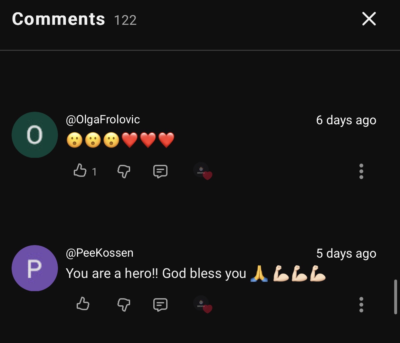The height and width of the screenshot is (343, 400).
Task: Visit the @OlgaFrolovic channel username link
Action: (x=103, y=119)
